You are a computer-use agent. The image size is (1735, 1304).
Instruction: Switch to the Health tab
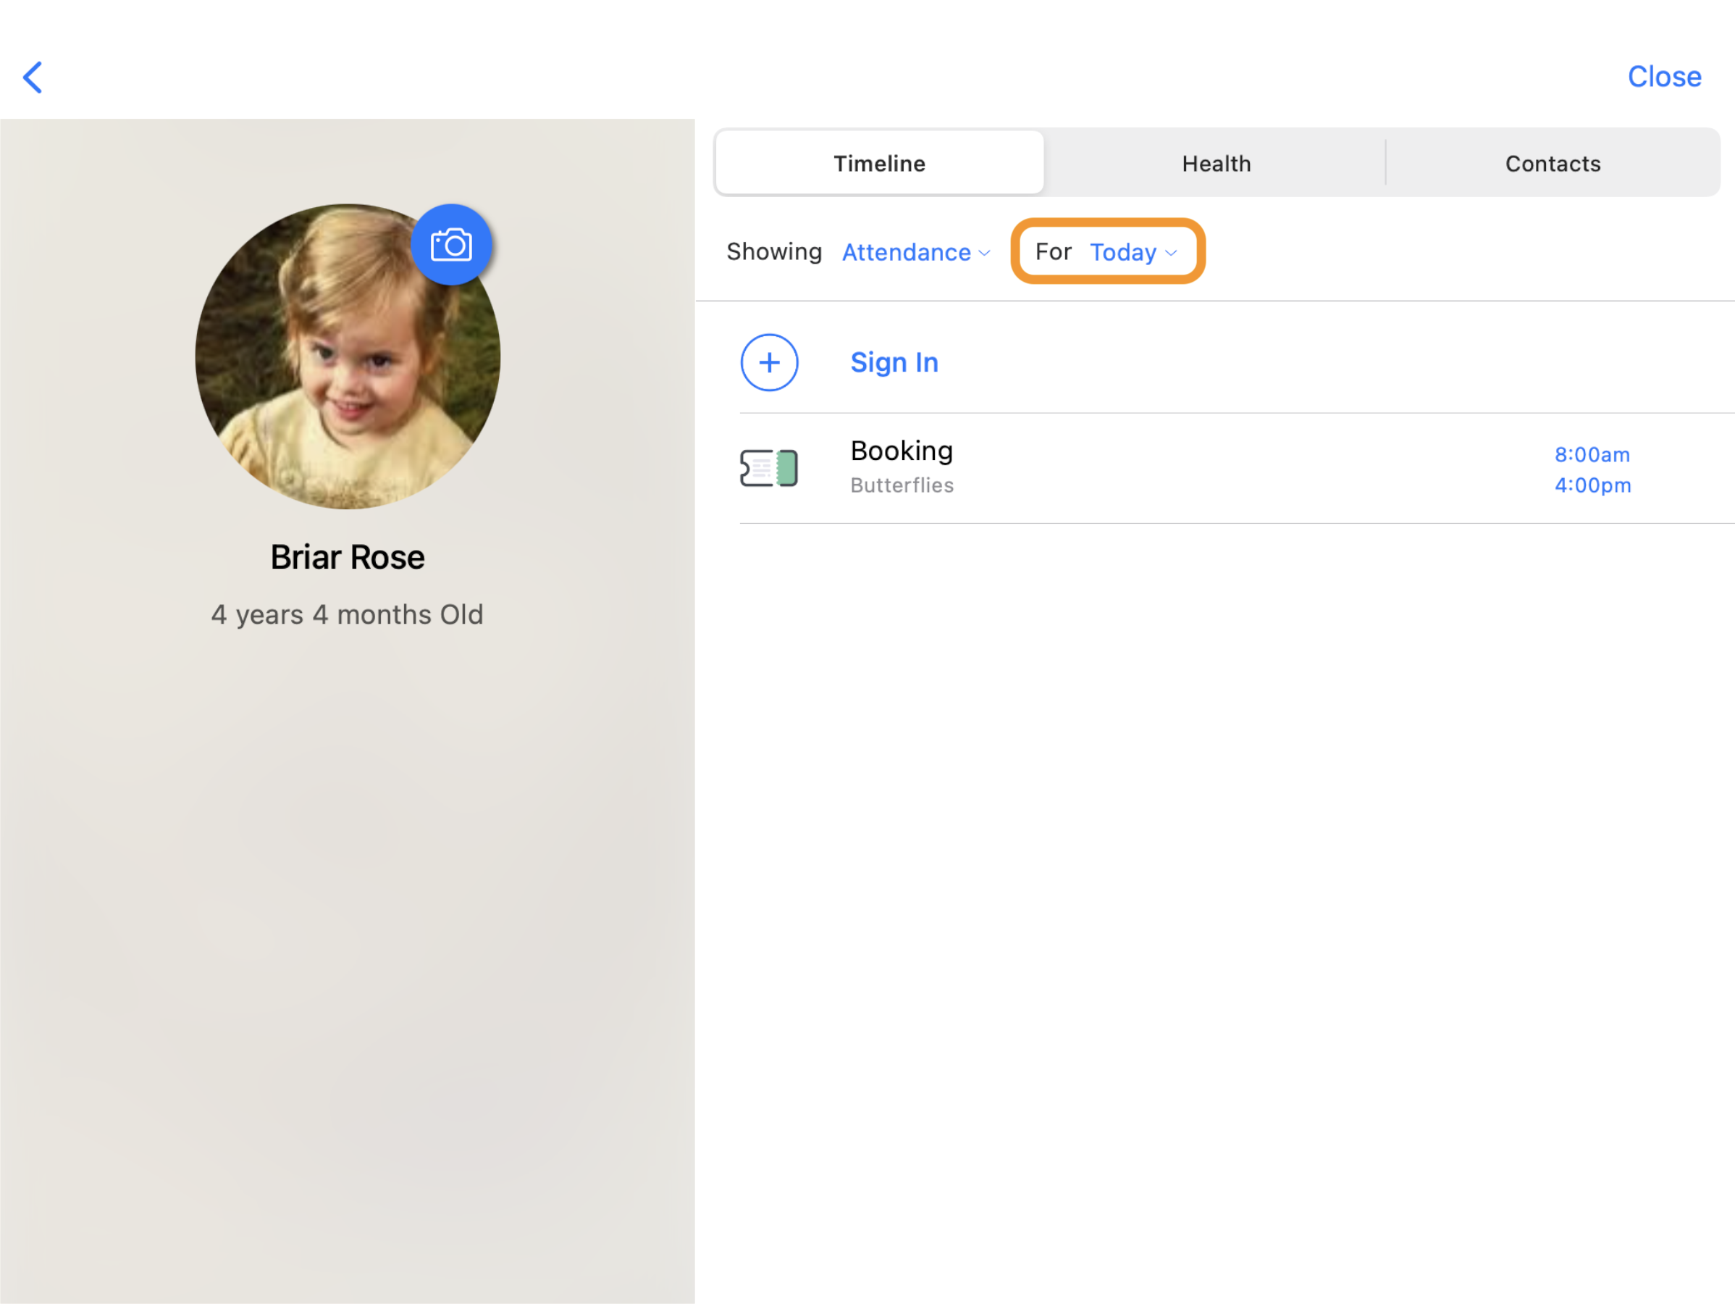(1216, 162)
